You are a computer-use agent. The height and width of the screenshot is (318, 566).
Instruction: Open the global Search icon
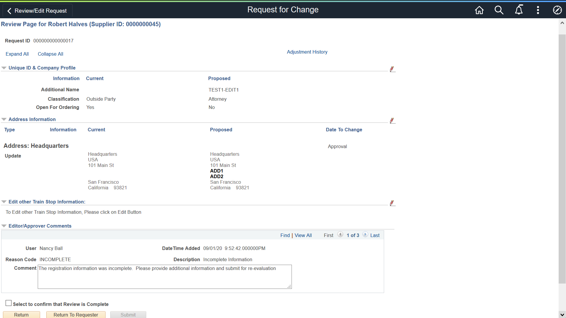click(x=499, y=10)
